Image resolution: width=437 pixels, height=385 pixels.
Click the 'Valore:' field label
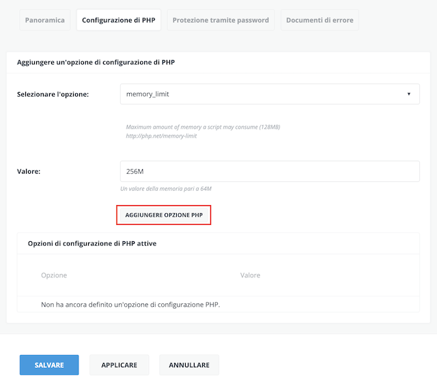click(x=29, y=171)
